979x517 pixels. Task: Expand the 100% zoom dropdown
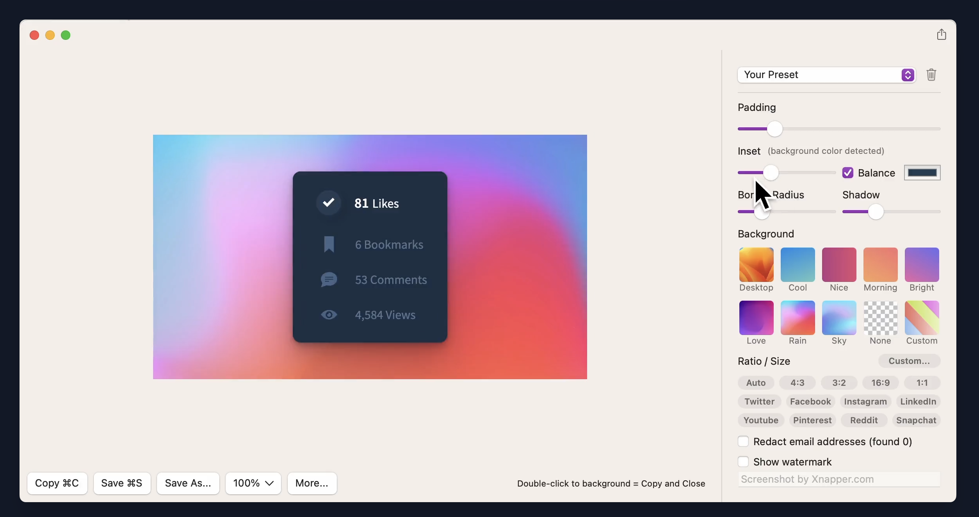point(253,483)
